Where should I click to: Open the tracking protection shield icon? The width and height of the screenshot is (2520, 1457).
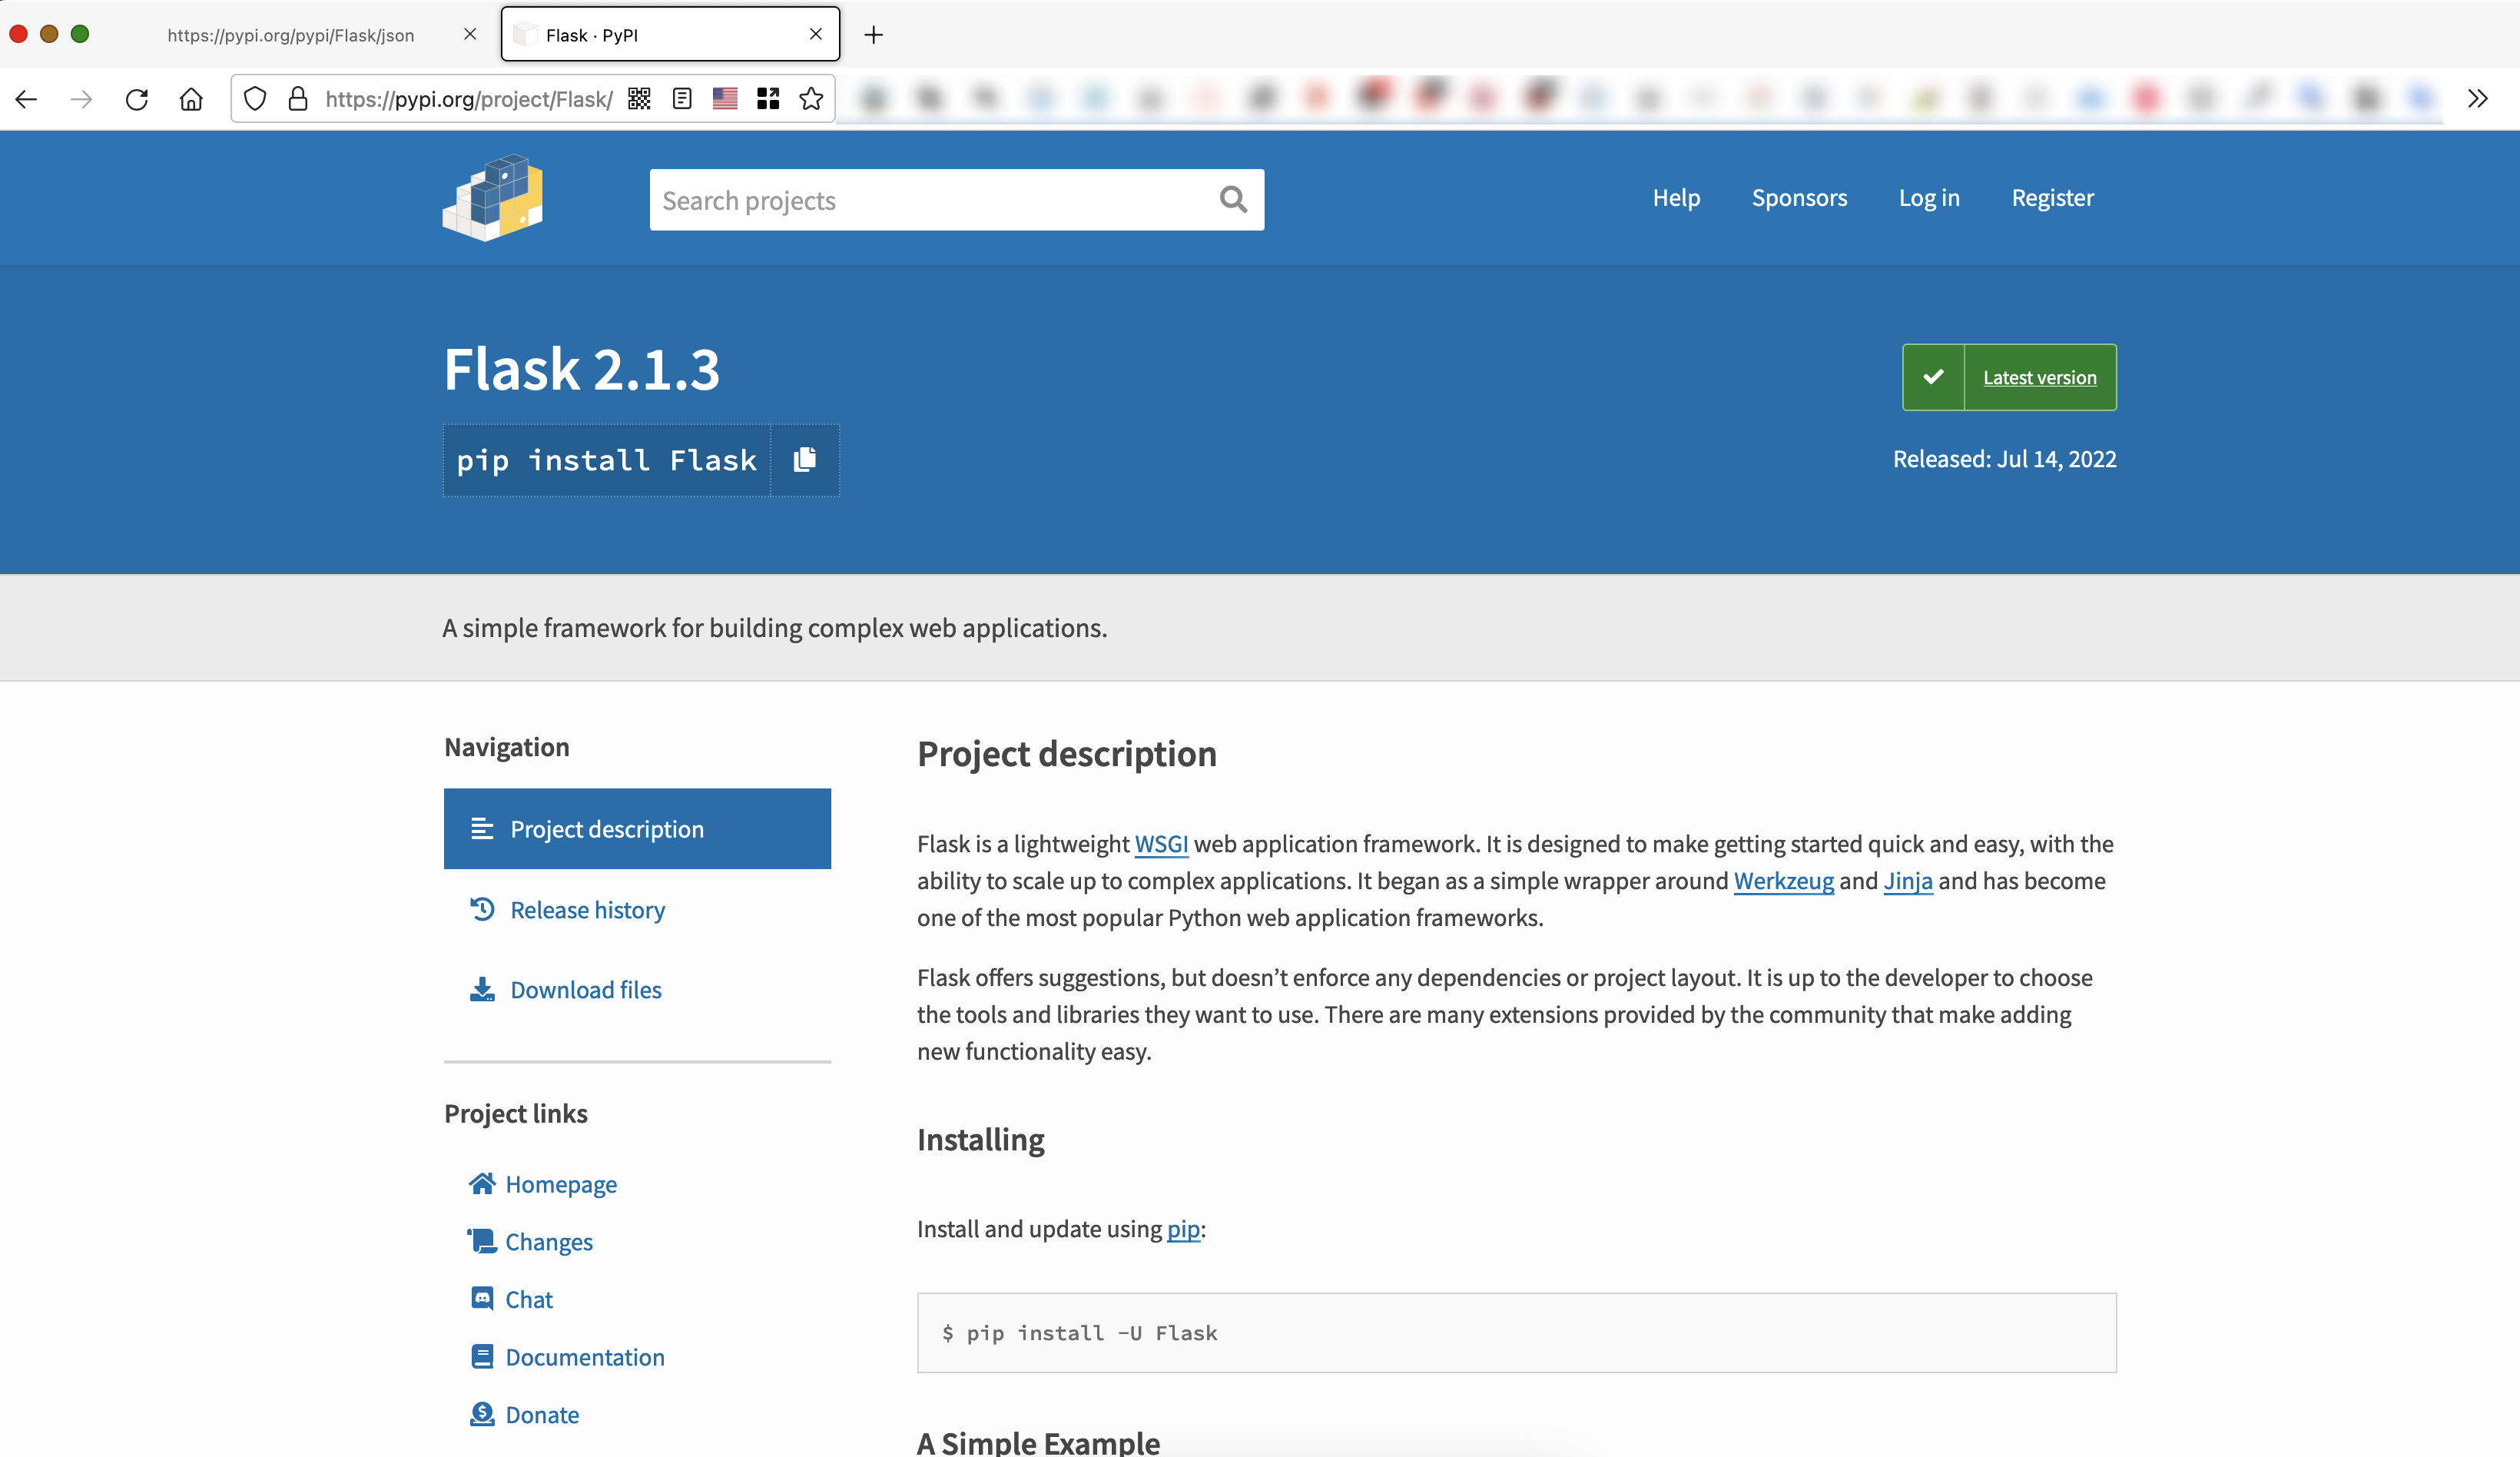pyautogui.click(x=255, y=99)
